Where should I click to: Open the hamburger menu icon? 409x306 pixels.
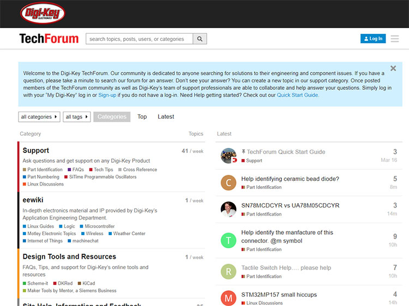coord(395,39)
